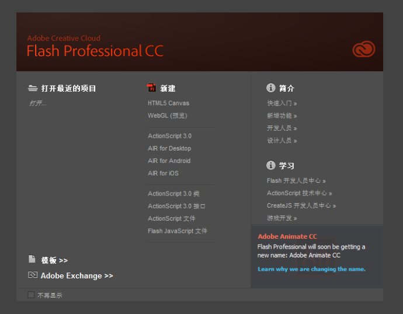Open the 游戏开发 link
This screenshot has width=403, height=314.
click(x=282, y=218)
